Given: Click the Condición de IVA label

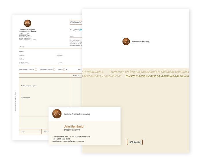Looking at the screenshot, I should coord(24,63).
